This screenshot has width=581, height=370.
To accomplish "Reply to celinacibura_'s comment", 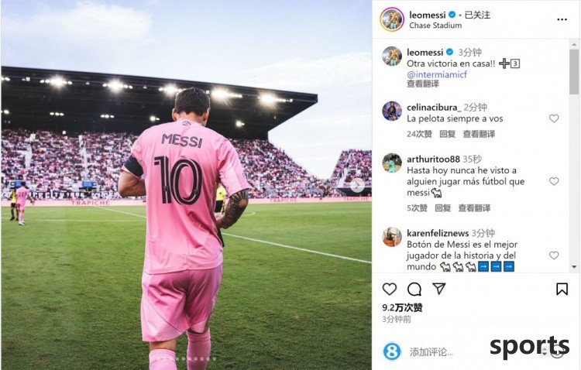I will click(x=447, y=134).
